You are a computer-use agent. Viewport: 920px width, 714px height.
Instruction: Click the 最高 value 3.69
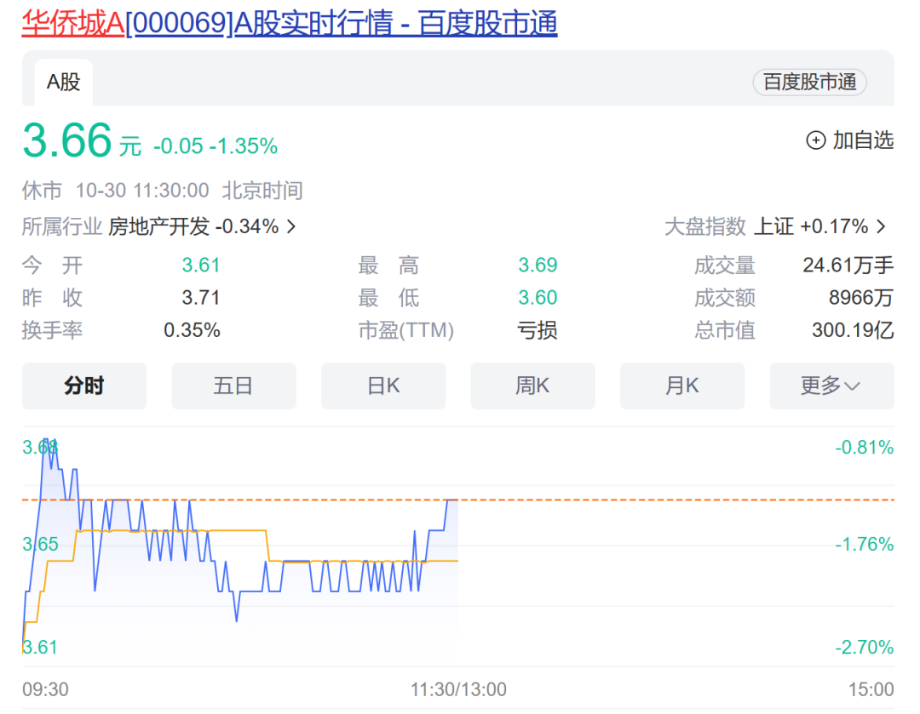[x=538, y=266]
